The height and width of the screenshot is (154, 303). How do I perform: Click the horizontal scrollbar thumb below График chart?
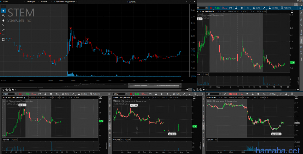[x=110, y=90]
